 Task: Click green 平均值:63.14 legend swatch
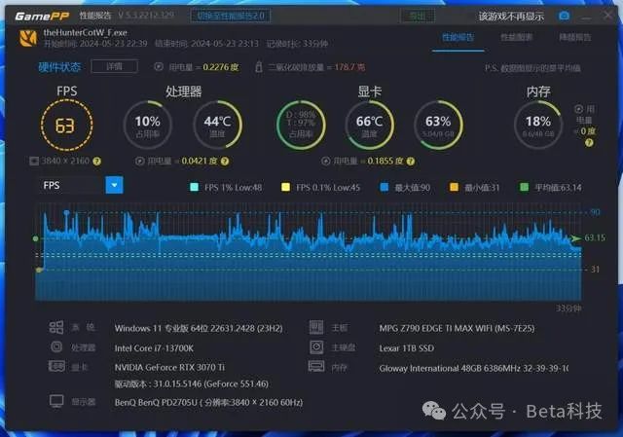[524, 187]
